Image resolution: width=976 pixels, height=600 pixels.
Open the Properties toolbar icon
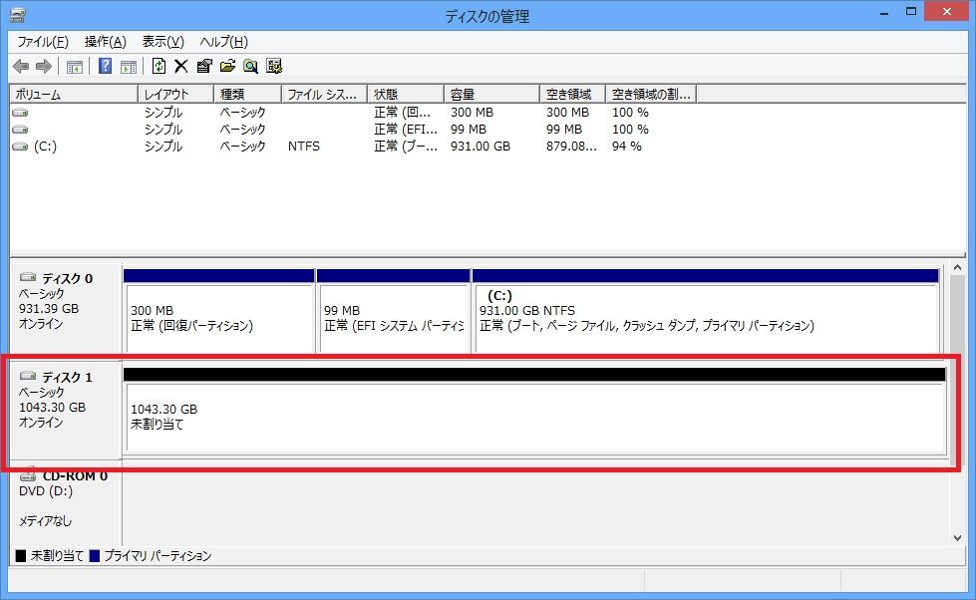coord(204,66)
